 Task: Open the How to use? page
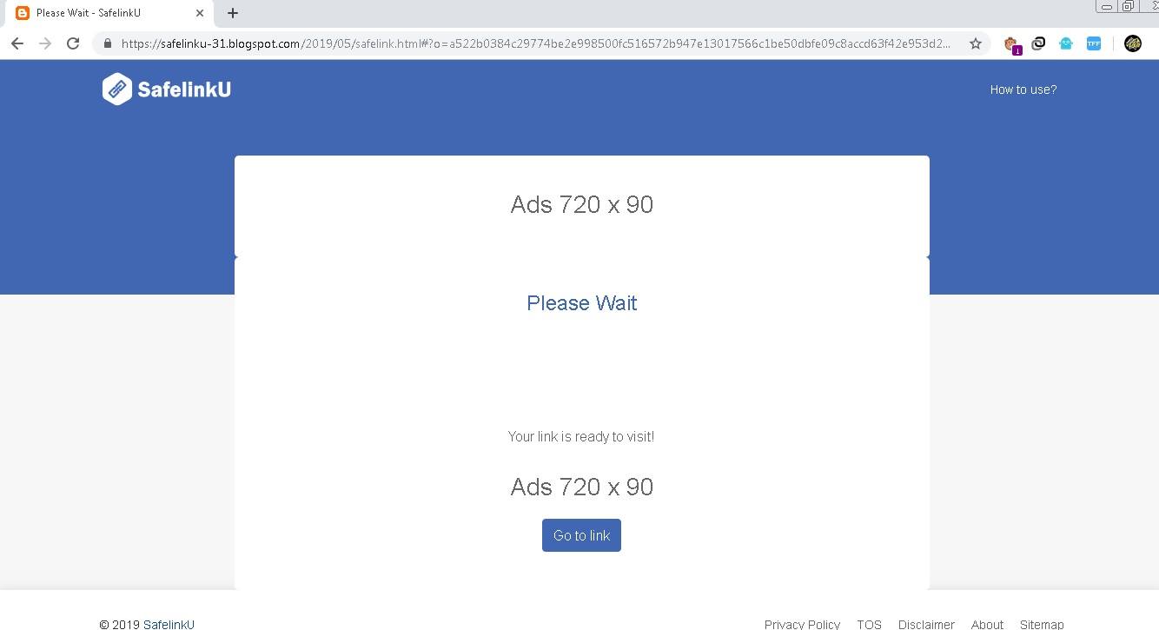click(x=1023, y=90)
